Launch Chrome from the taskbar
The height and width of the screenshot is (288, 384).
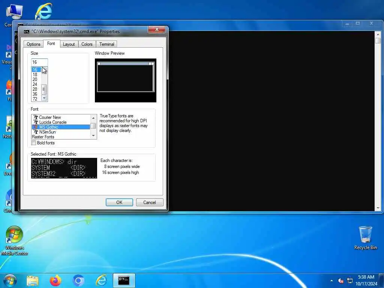(78, 280)
